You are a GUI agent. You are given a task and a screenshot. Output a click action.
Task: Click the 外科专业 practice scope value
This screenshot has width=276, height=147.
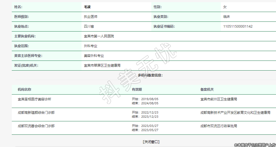click(x=91, y=46)
